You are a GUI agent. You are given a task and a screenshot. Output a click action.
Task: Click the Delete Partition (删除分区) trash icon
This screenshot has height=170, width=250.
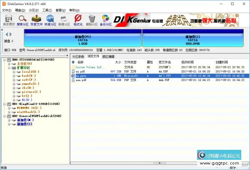coord(92,20)
